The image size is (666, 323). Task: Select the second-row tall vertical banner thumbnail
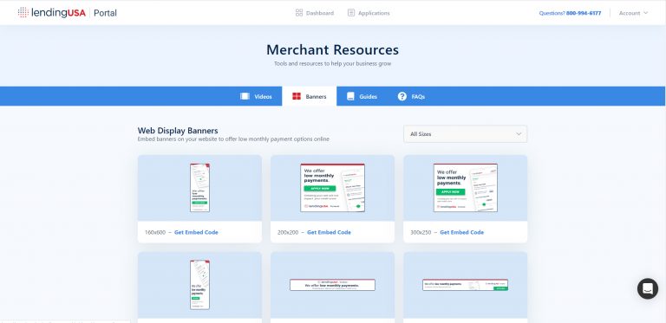click(x=199, y=284)
